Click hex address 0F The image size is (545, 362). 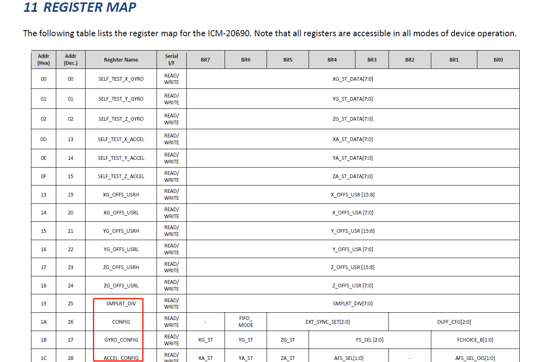(44, 176)
